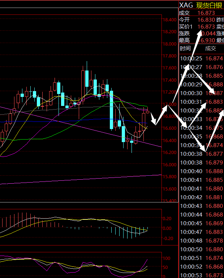Select tick row 10:00:41 at 16.880
The height and width of the screenshot is (278, 224).
[x=202, y=189]
